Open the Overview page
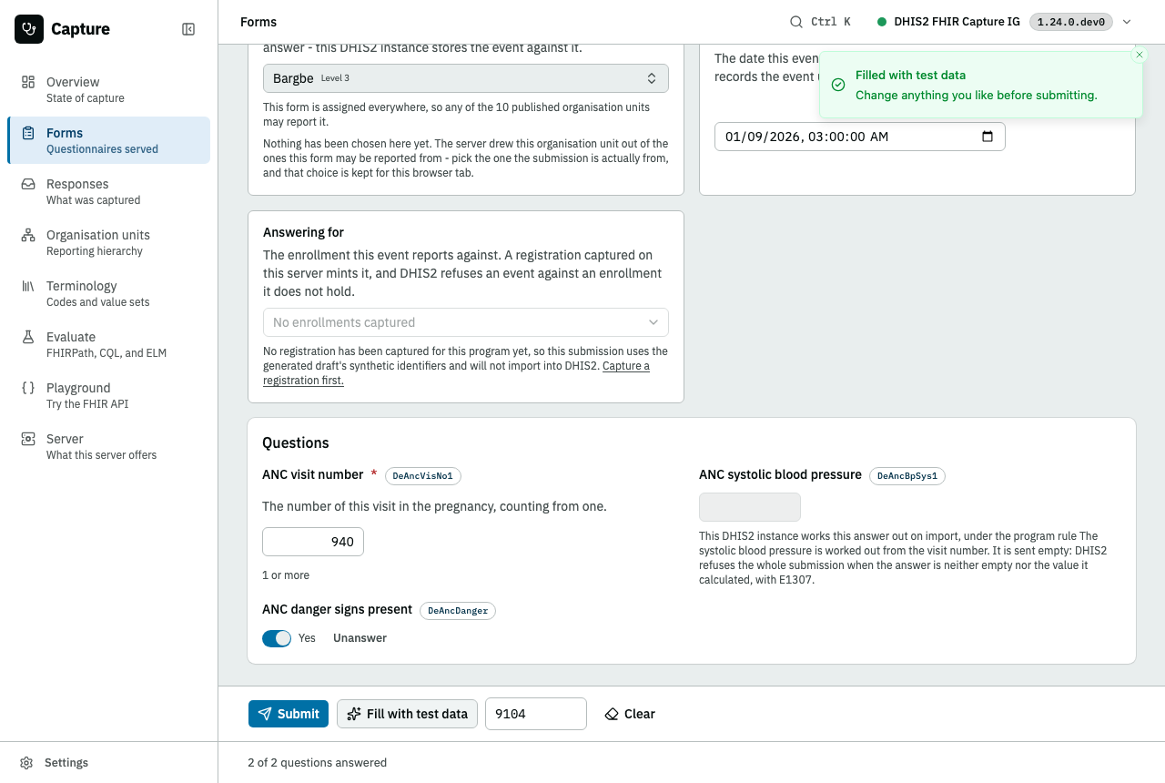Screen dimensions: 1165x783 coord(108,89)
